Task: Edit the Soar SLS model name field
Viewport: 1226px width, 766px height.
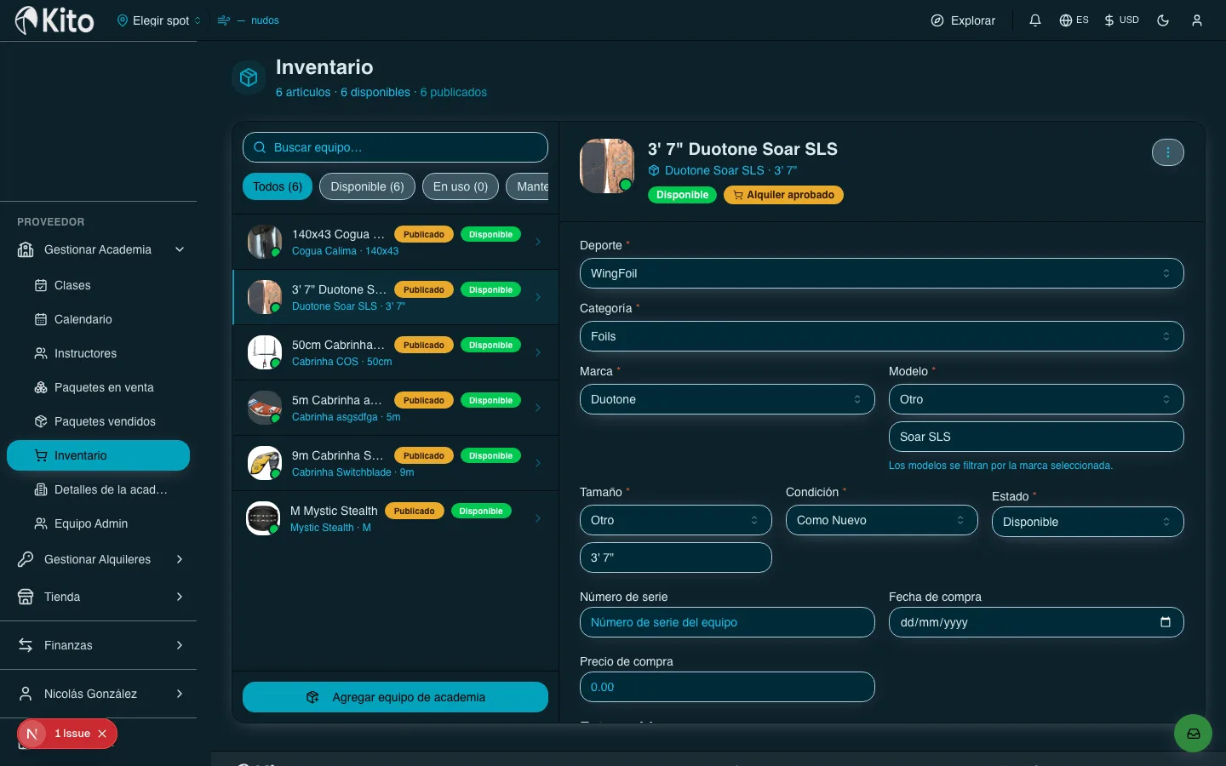Action: click(1036, 437)
